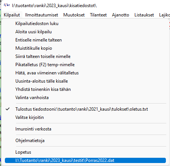170x166 pixels.
Task: Open the Kilpailut menu
Action: click(12, 15)
